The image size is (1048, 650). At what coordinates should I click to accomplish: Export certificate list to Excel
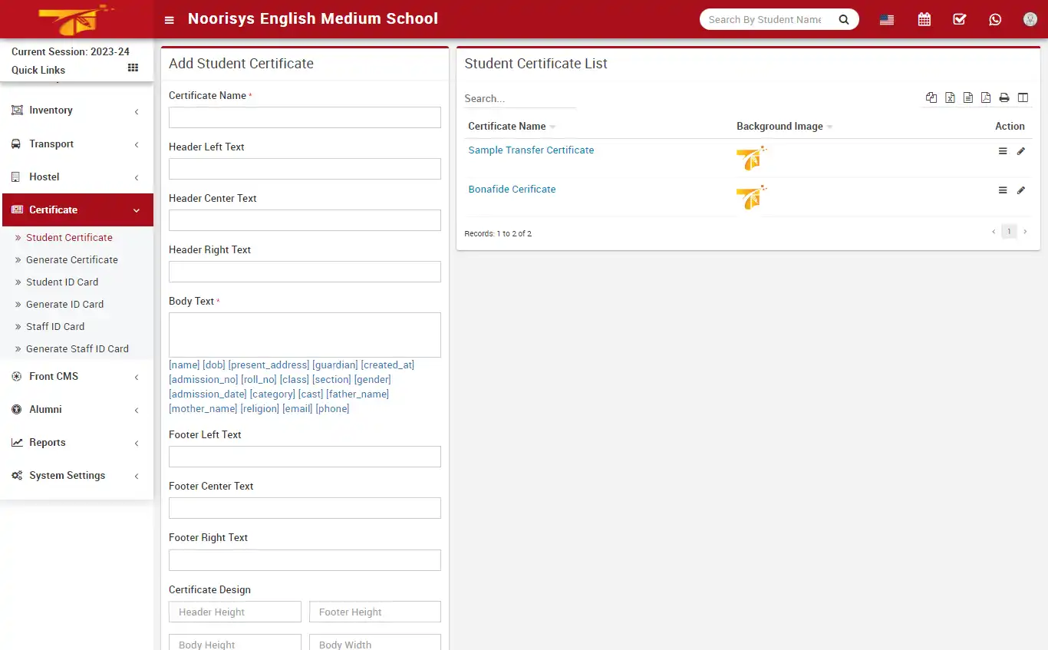(x=950, y=97)
